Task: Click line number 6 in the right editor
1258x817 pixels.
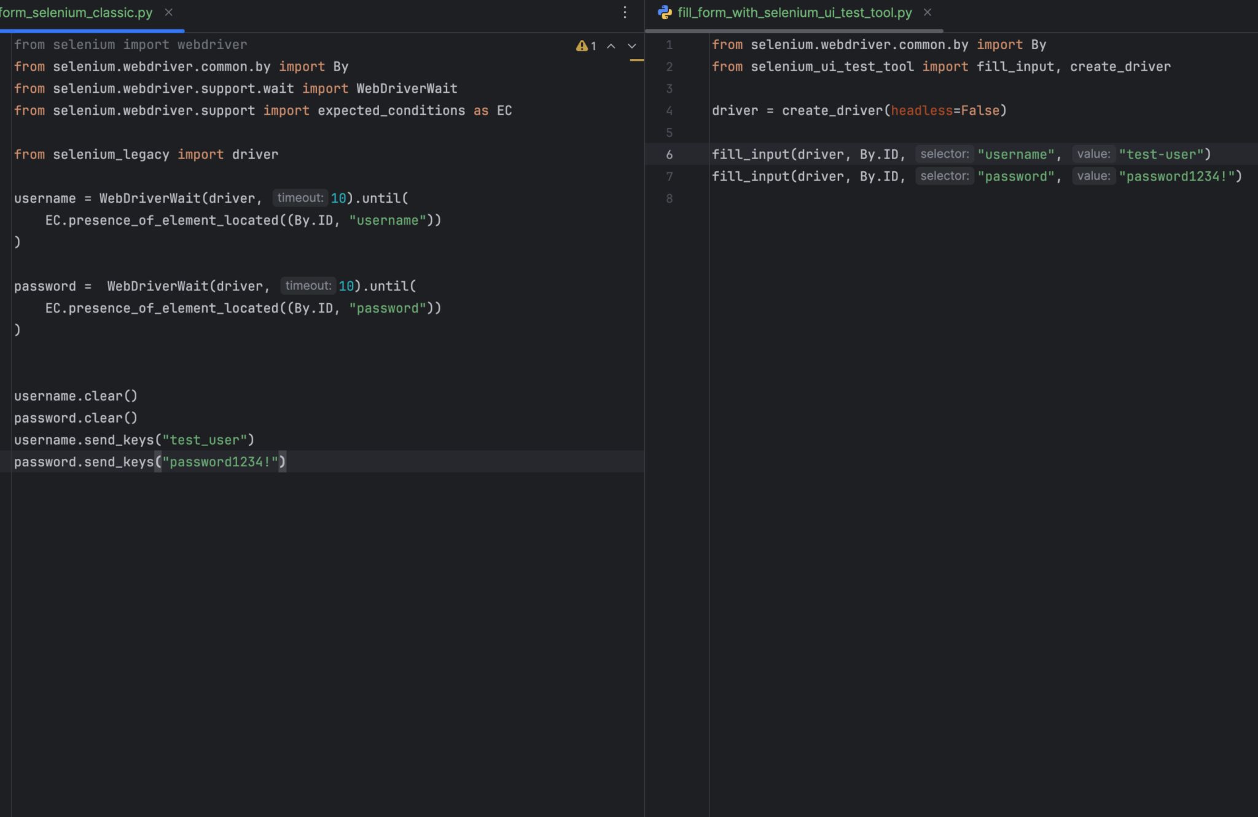Action: (x=670, y=154)
